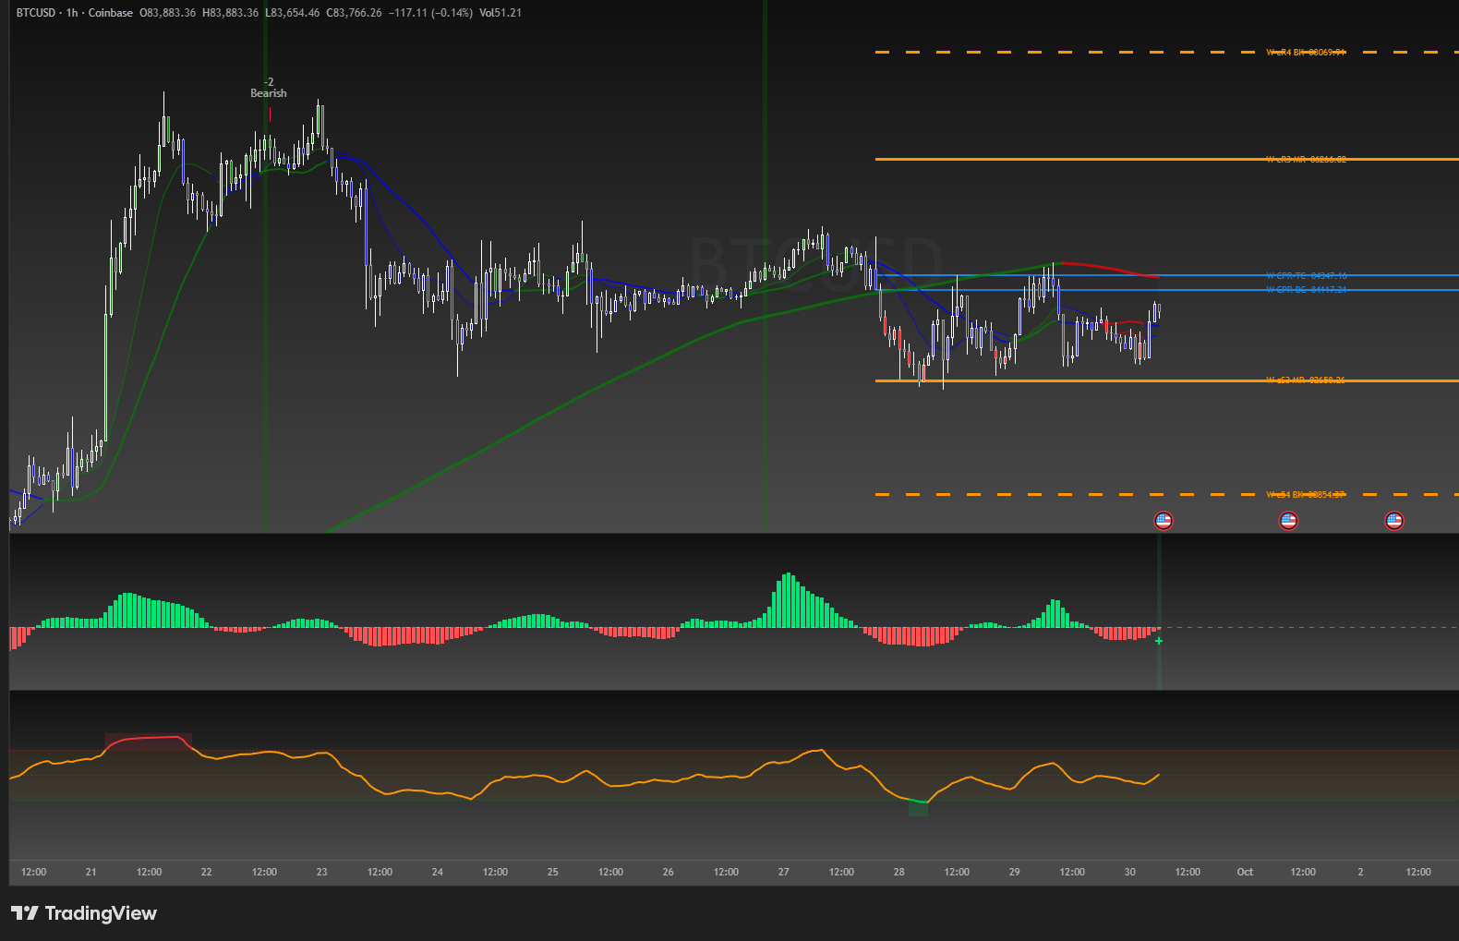The image size is (1459, 941).
Task: Select the W eS4 BK 80854.37 level label
Action: 1306,495
